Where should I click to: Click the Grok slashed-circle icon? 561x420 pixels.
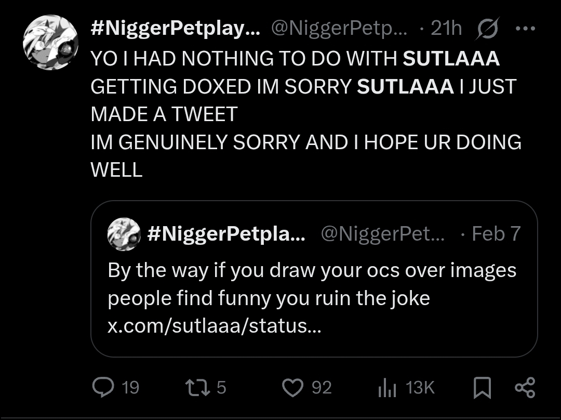coord(487,29)
